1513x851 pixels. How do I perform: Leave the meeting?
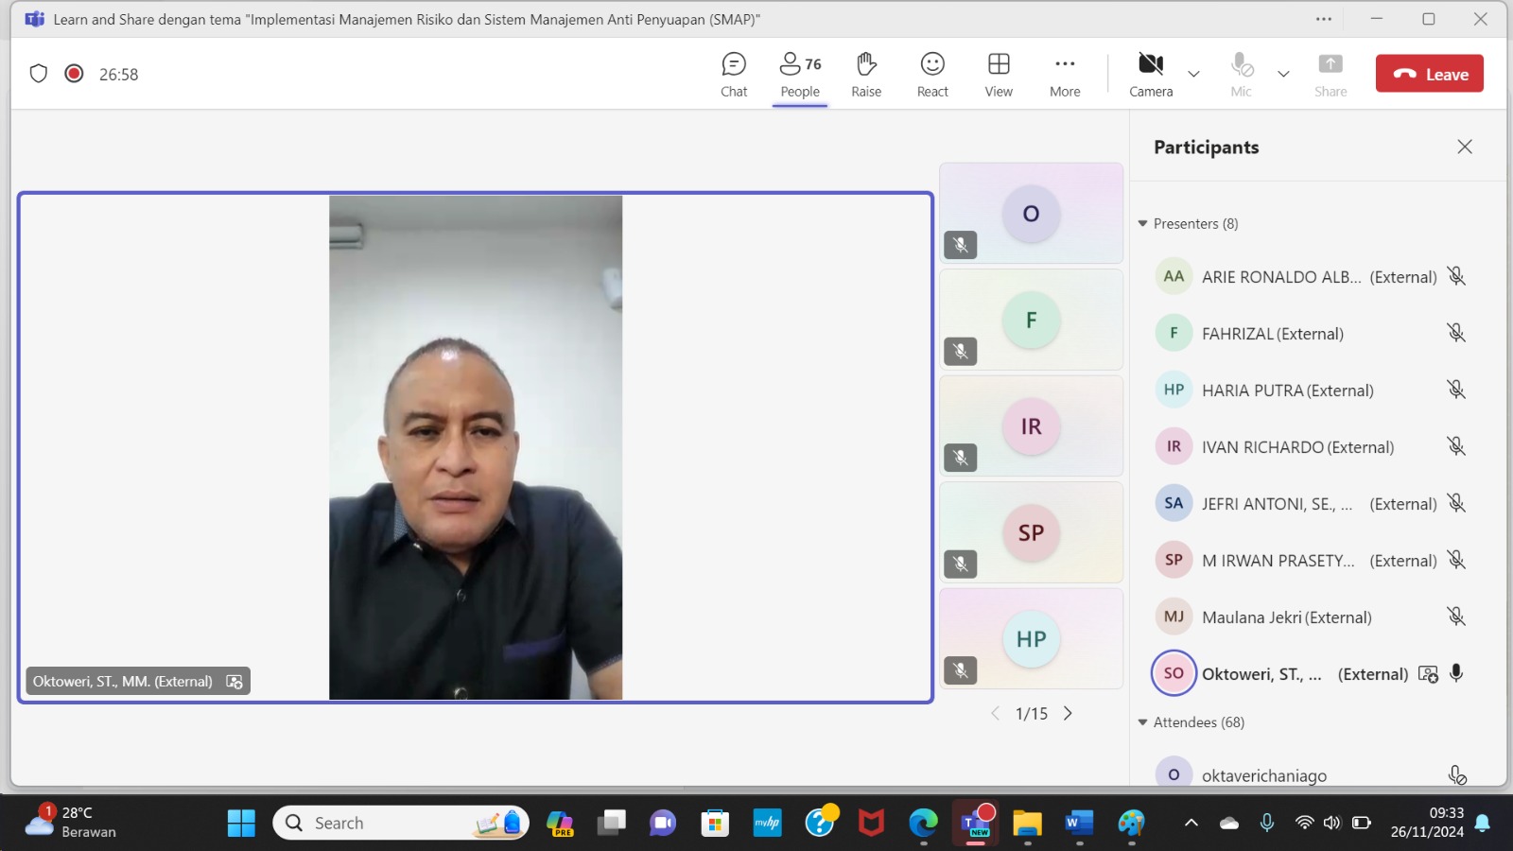1429,74
